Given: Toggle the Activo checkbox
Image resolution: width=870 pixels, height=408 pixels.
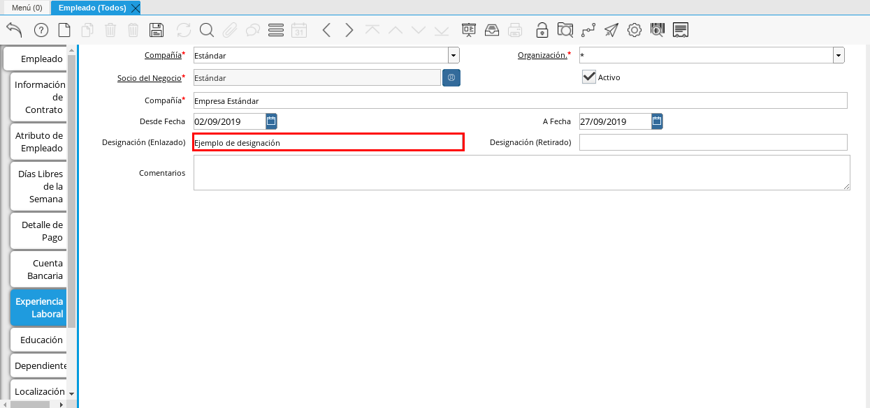Looking at the screenshot, I should click(589, 77).
